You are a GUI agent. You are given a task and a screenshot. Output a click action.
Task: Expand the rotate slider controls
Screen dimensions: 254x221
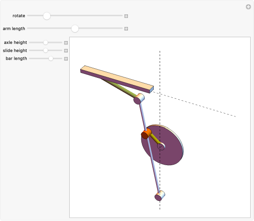(126, 16)
